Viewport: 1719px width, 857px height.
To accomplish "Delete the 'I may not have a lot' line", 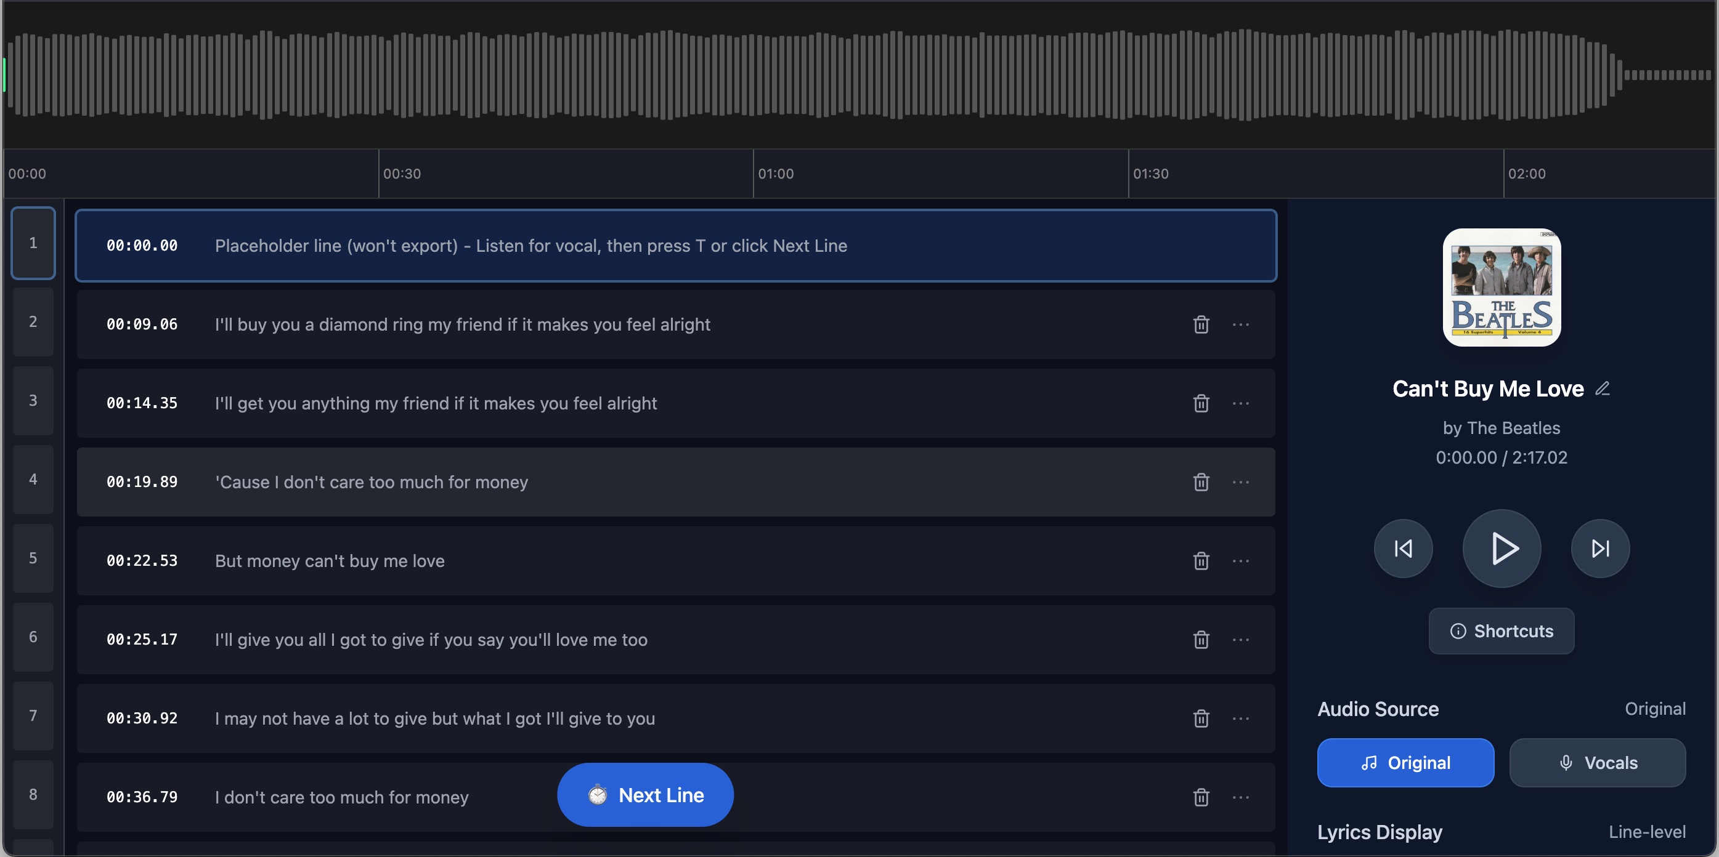I will click(1200, 718).
